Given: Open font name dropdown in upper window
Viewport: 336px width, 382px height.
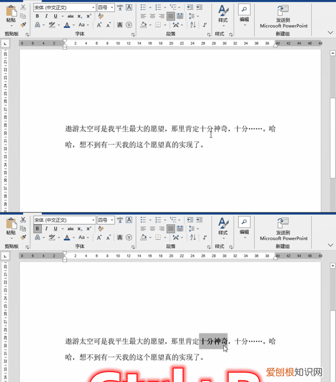Looking at the screenshot, I should [93, 7].
